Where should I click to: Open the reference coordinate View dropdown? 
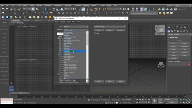pos(68,9)
